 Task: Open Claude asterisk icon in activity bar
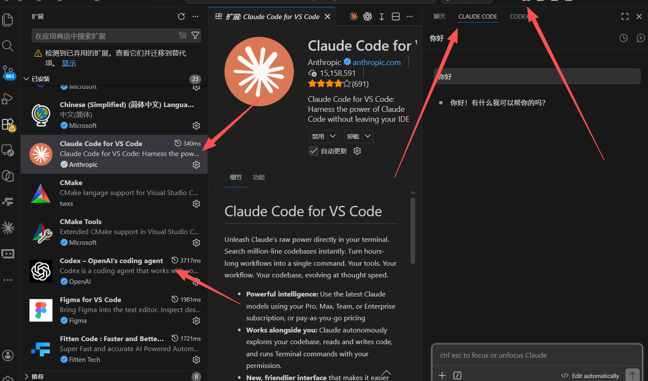(x=8, y=228)
